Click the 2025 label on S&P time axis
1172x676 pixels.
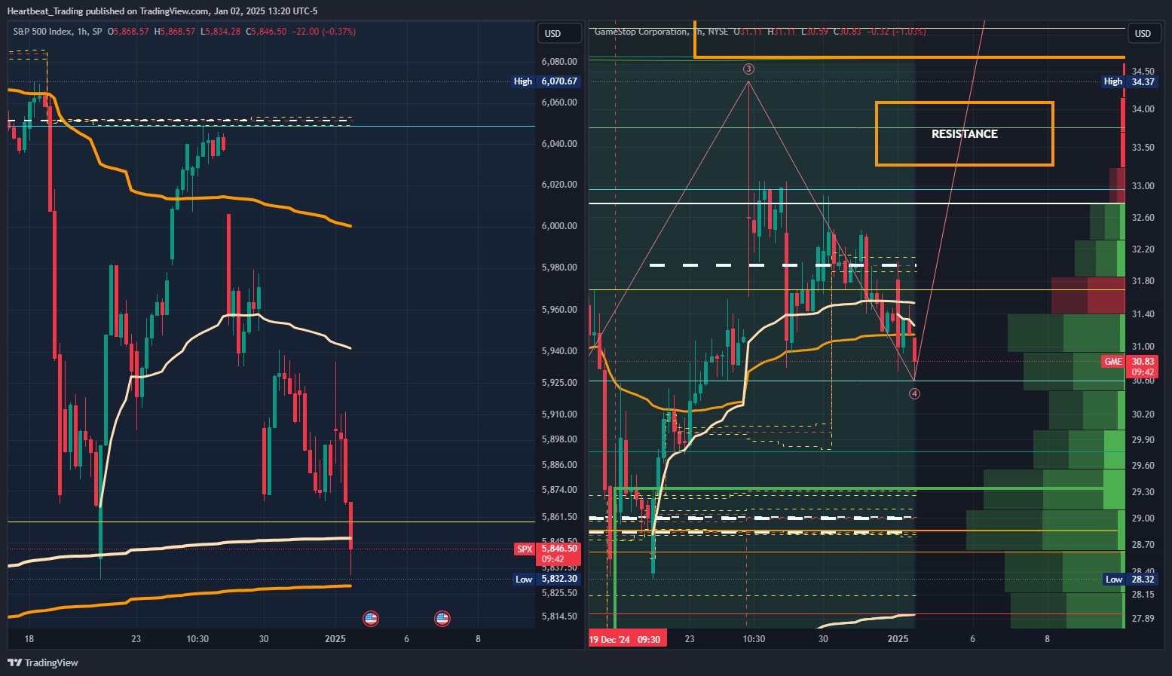(x=335, y=639)
